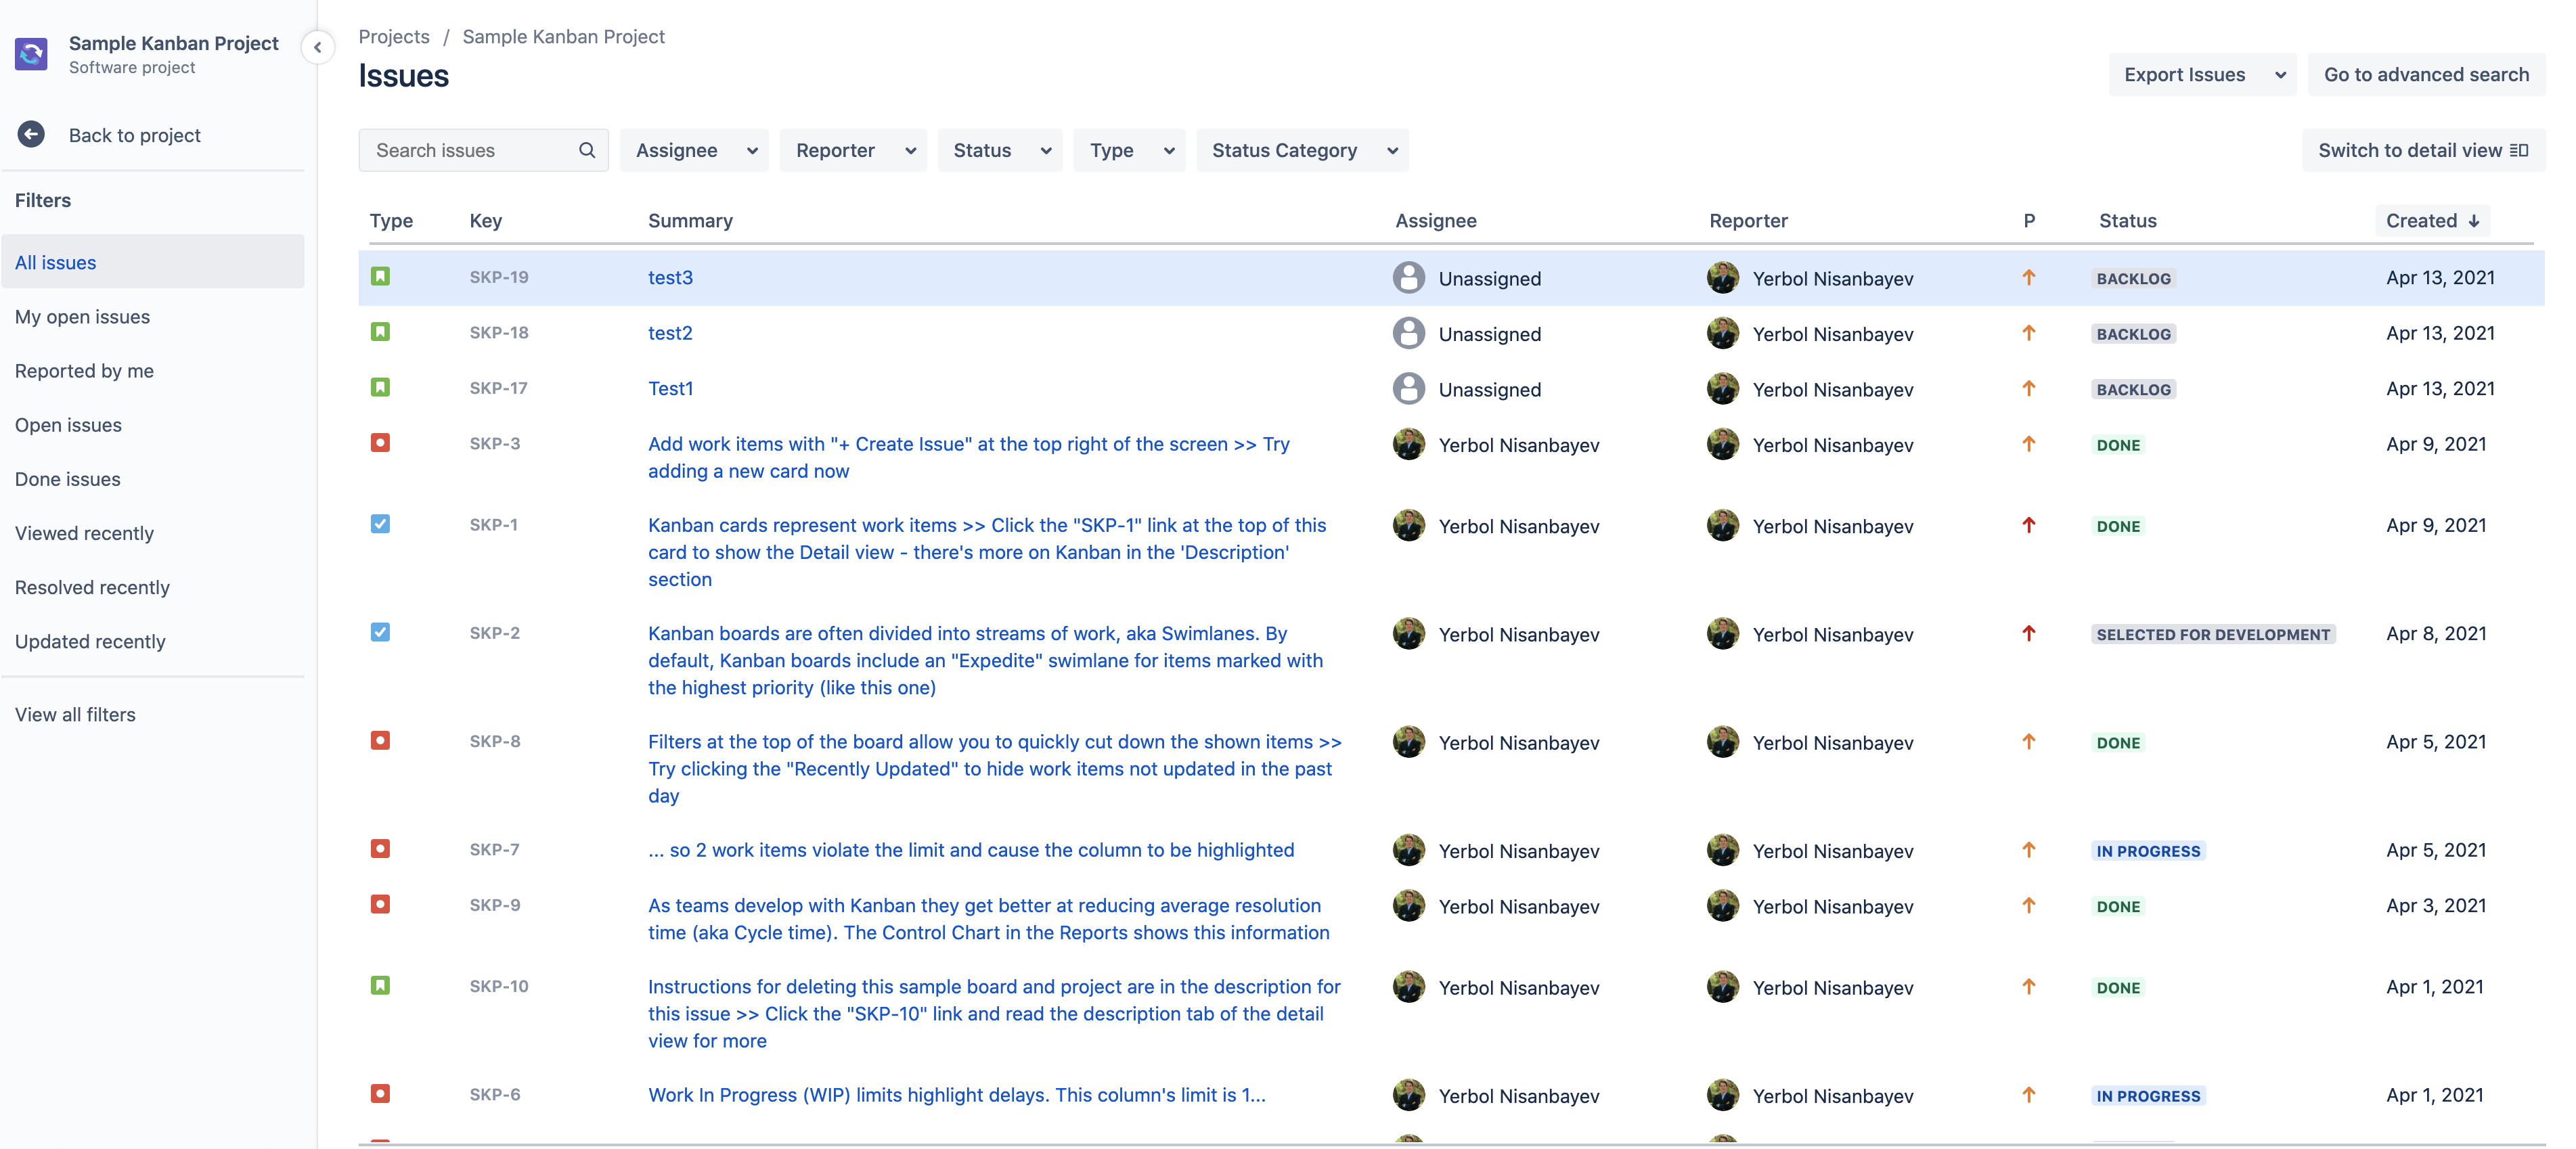
Task: Click inside the Search issues field
Action: (470, 150)
